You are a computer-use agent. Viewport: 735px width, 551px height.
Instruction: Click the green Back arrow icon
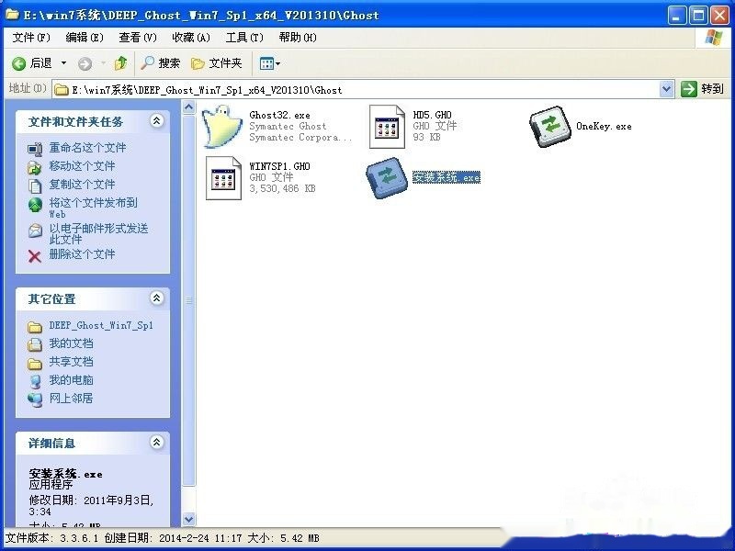(x=18, y=63)
